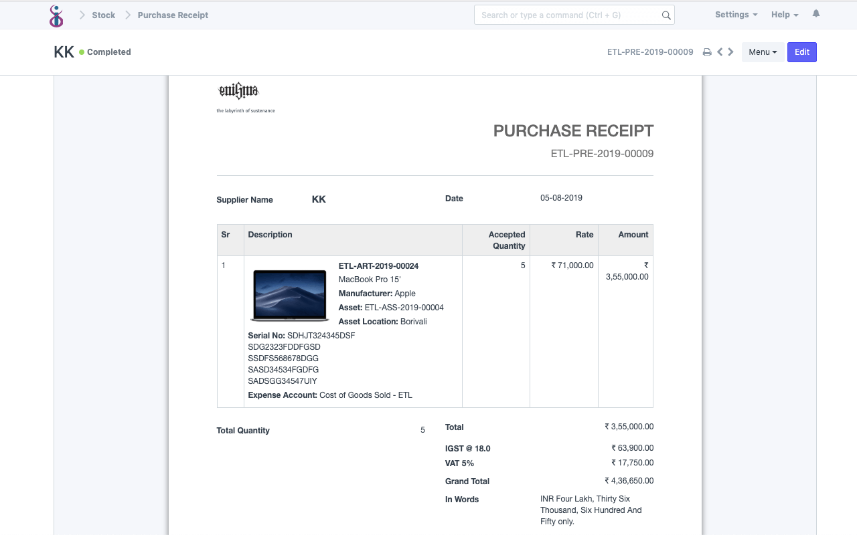Click the search magnifier icon
This screenshot has height=535, width=857.
click(x=666, y=14)
